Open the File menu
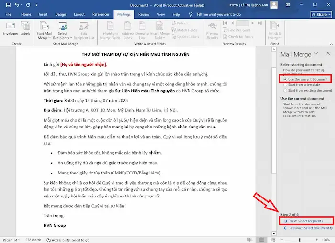 pyautogui.click(x=8, y=14)
